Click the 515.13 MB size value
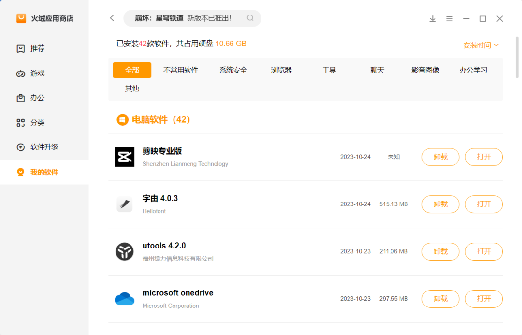Image resolution: width=522 pixels, height=335 pixels. 393,204
